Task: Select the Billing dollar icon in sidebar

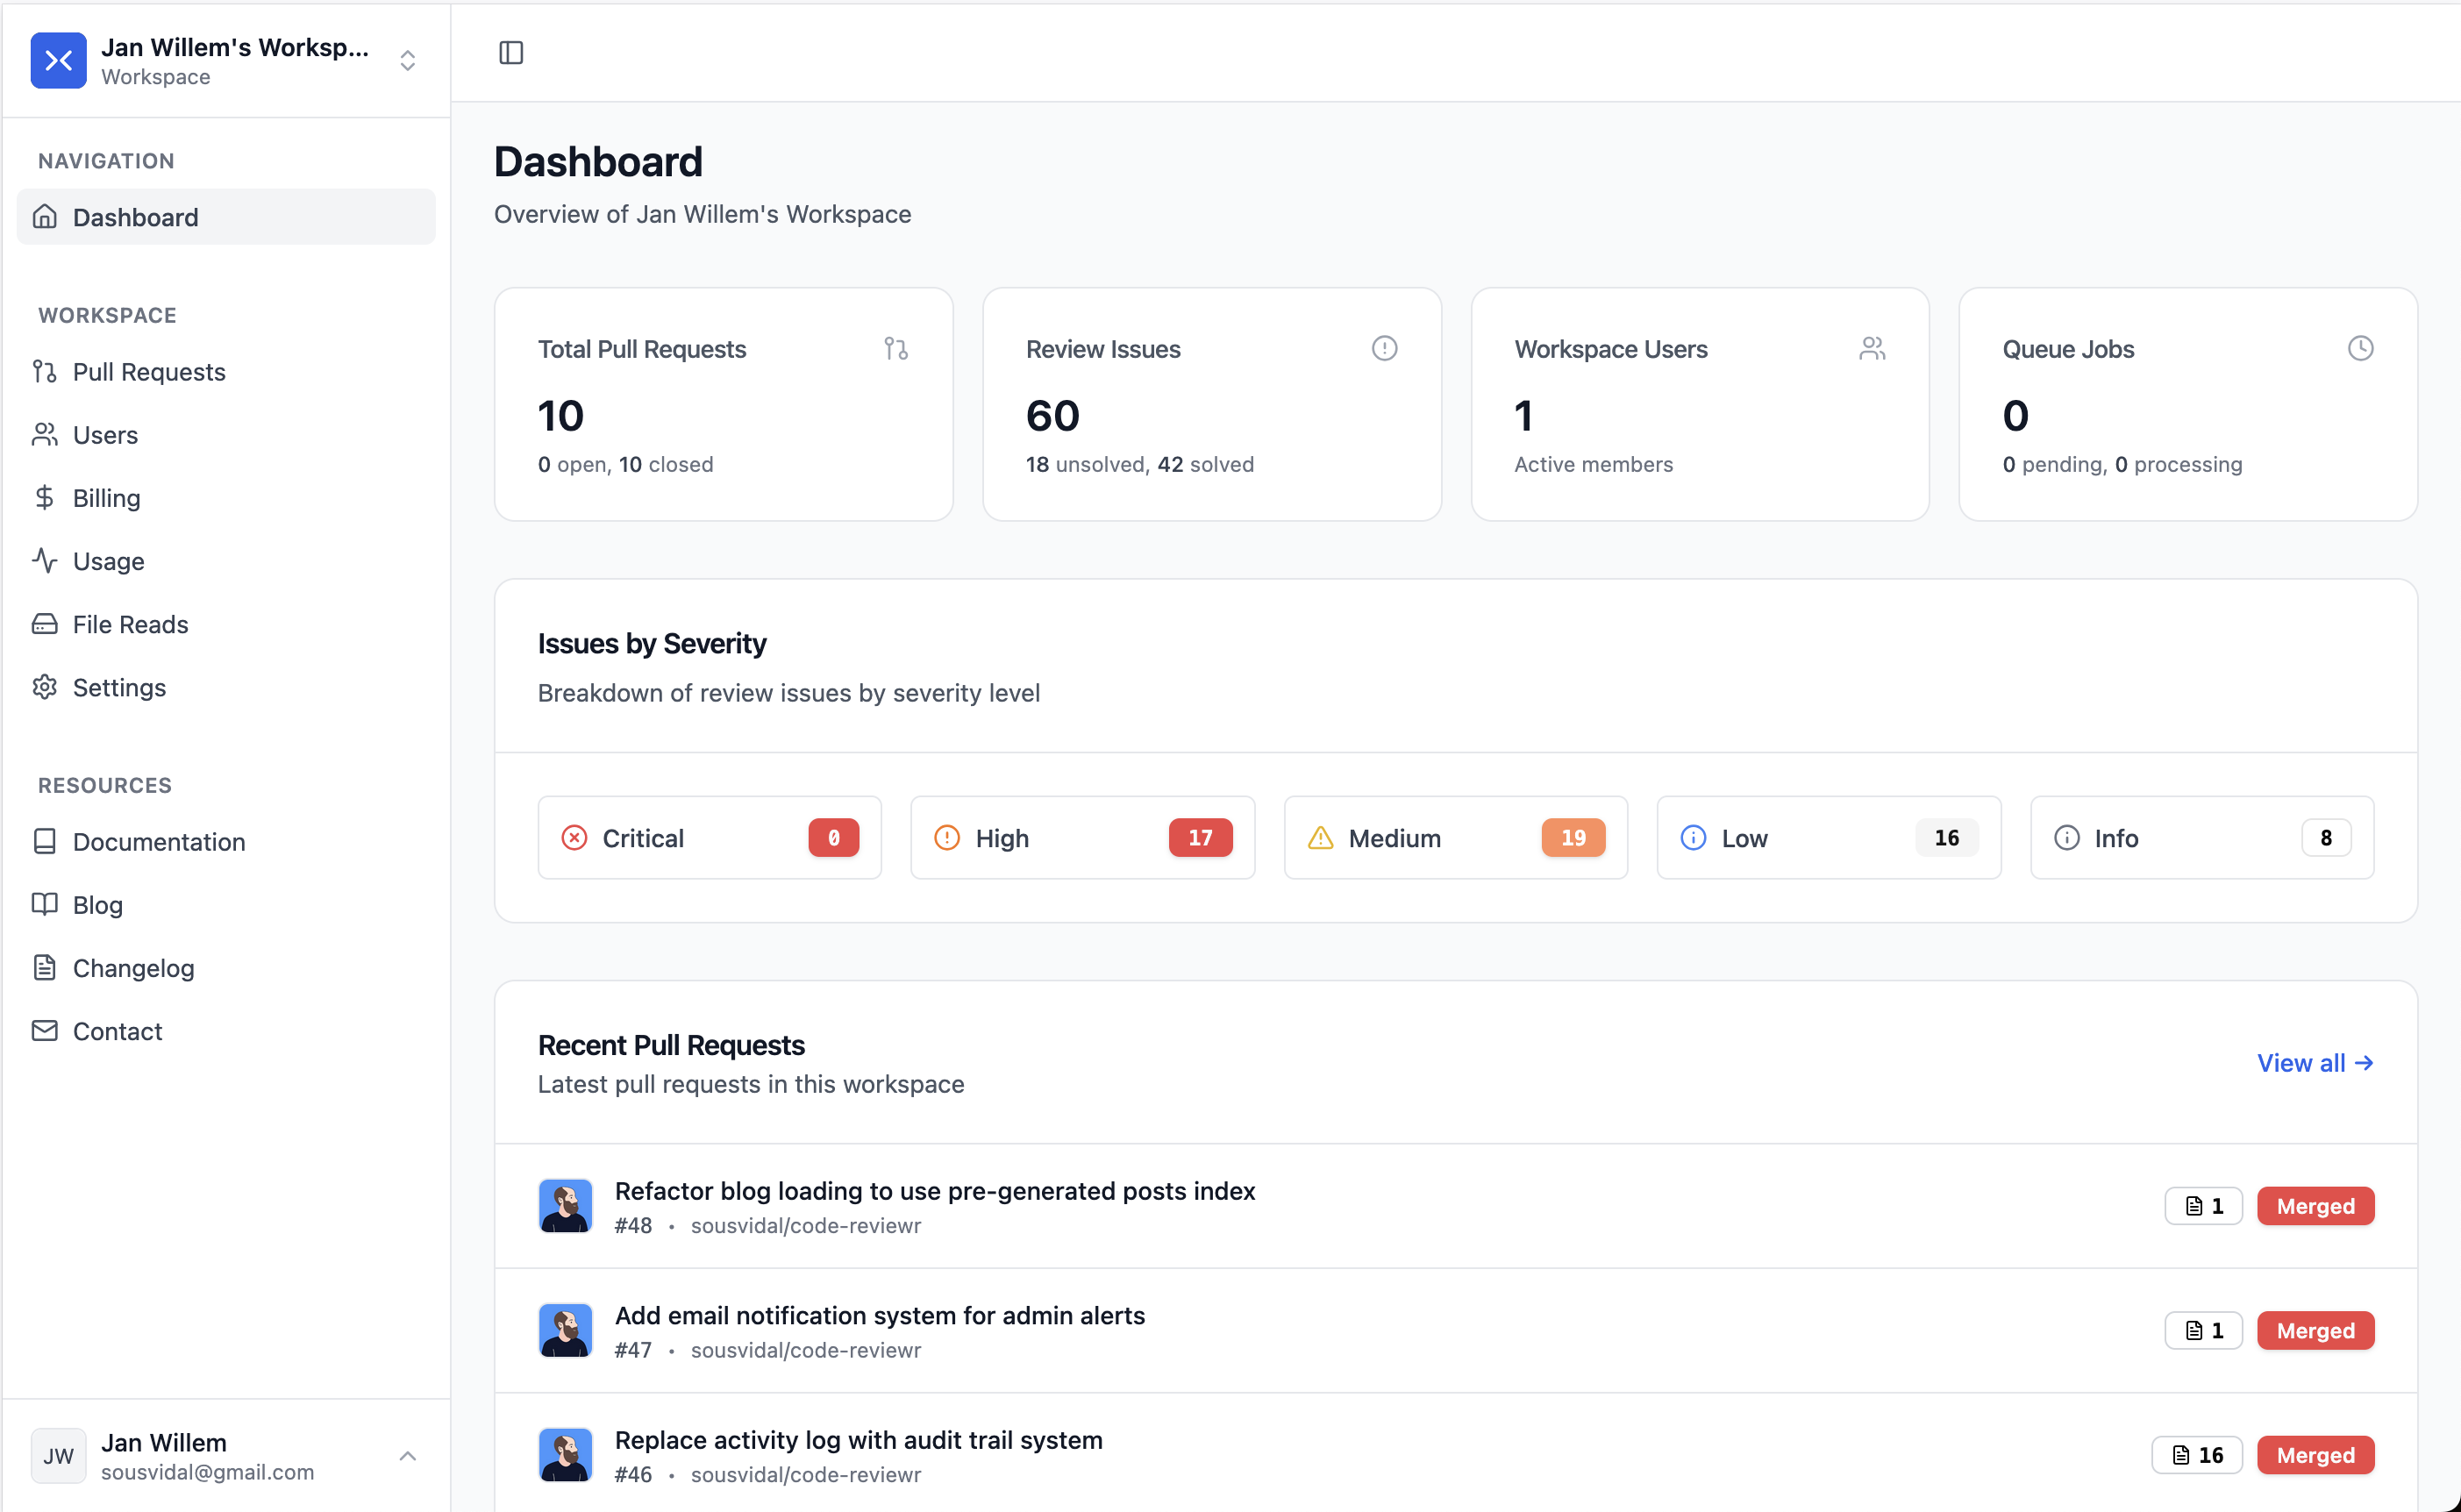Action: tap(45, 497)
